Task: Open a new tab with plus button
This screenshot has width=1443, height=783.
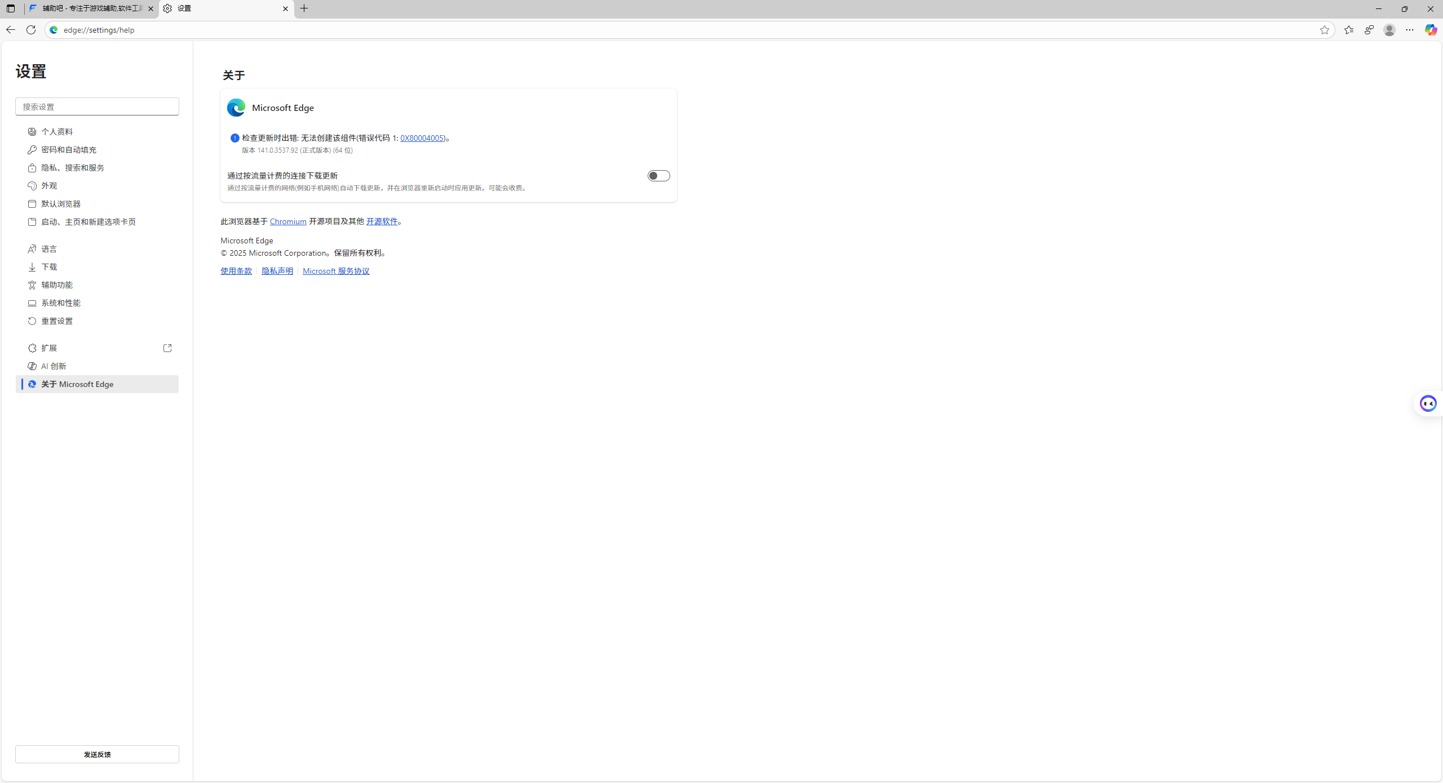Action: coord(304,8)
